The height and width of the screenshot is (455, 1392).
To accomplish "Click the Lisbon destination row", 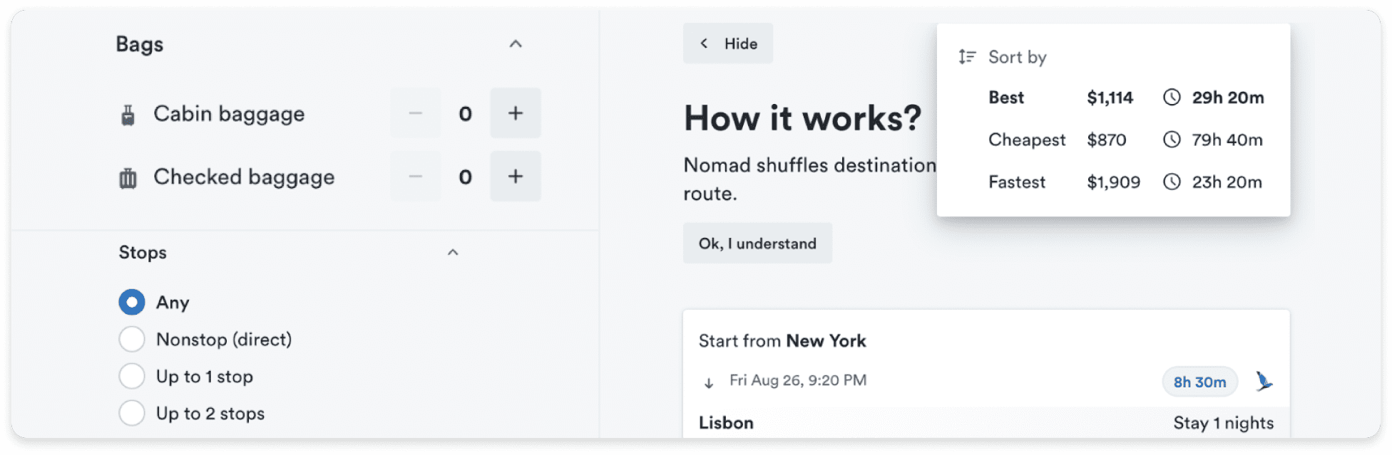I will pyautogui.click(x=986, y=423).
